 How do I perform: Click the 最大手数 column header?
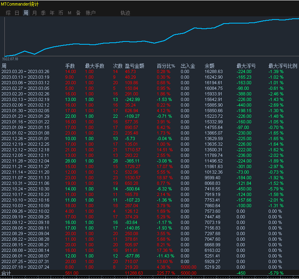click(x=94, y=66)
